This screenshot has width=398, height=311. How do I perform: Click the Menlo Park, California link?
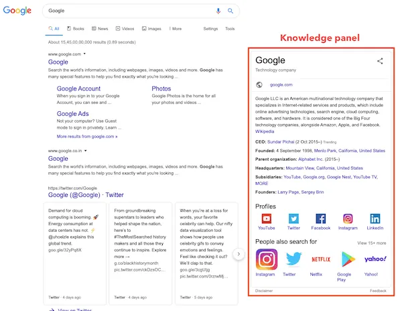click(x=350, y=151)
